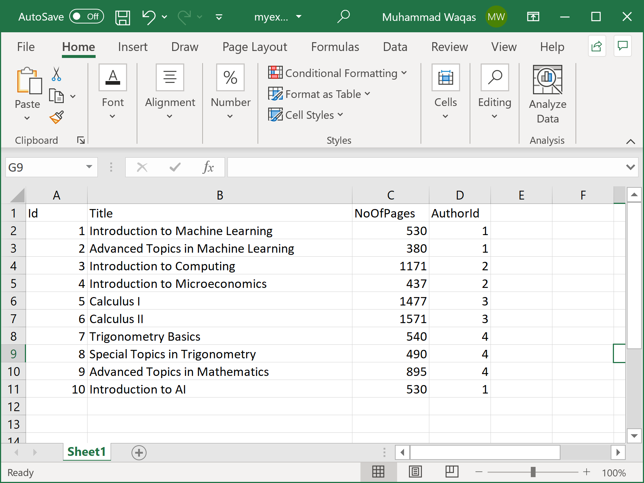Click the Save icon in title bar
Viewport: 644px width, 483px height.
[123, 17]
